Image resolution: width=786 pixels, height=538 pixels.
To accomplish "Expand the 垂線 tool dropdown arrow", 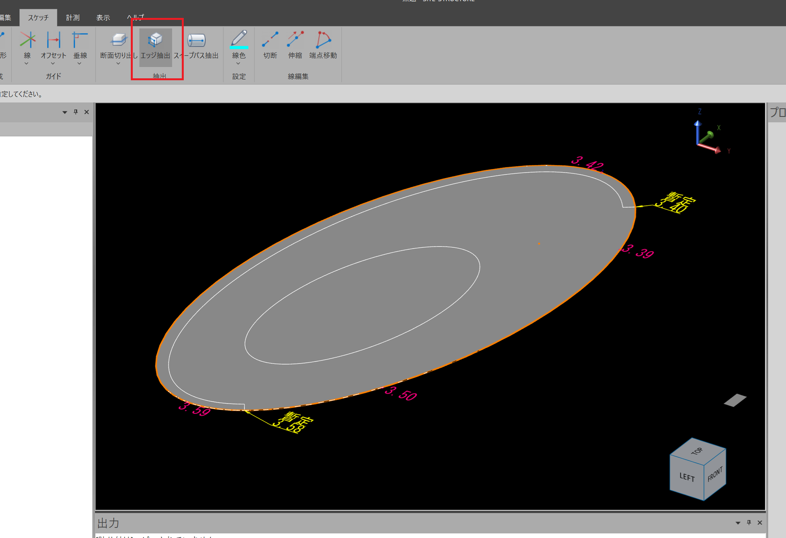I will pyautogui.click(x=79, y=64).
